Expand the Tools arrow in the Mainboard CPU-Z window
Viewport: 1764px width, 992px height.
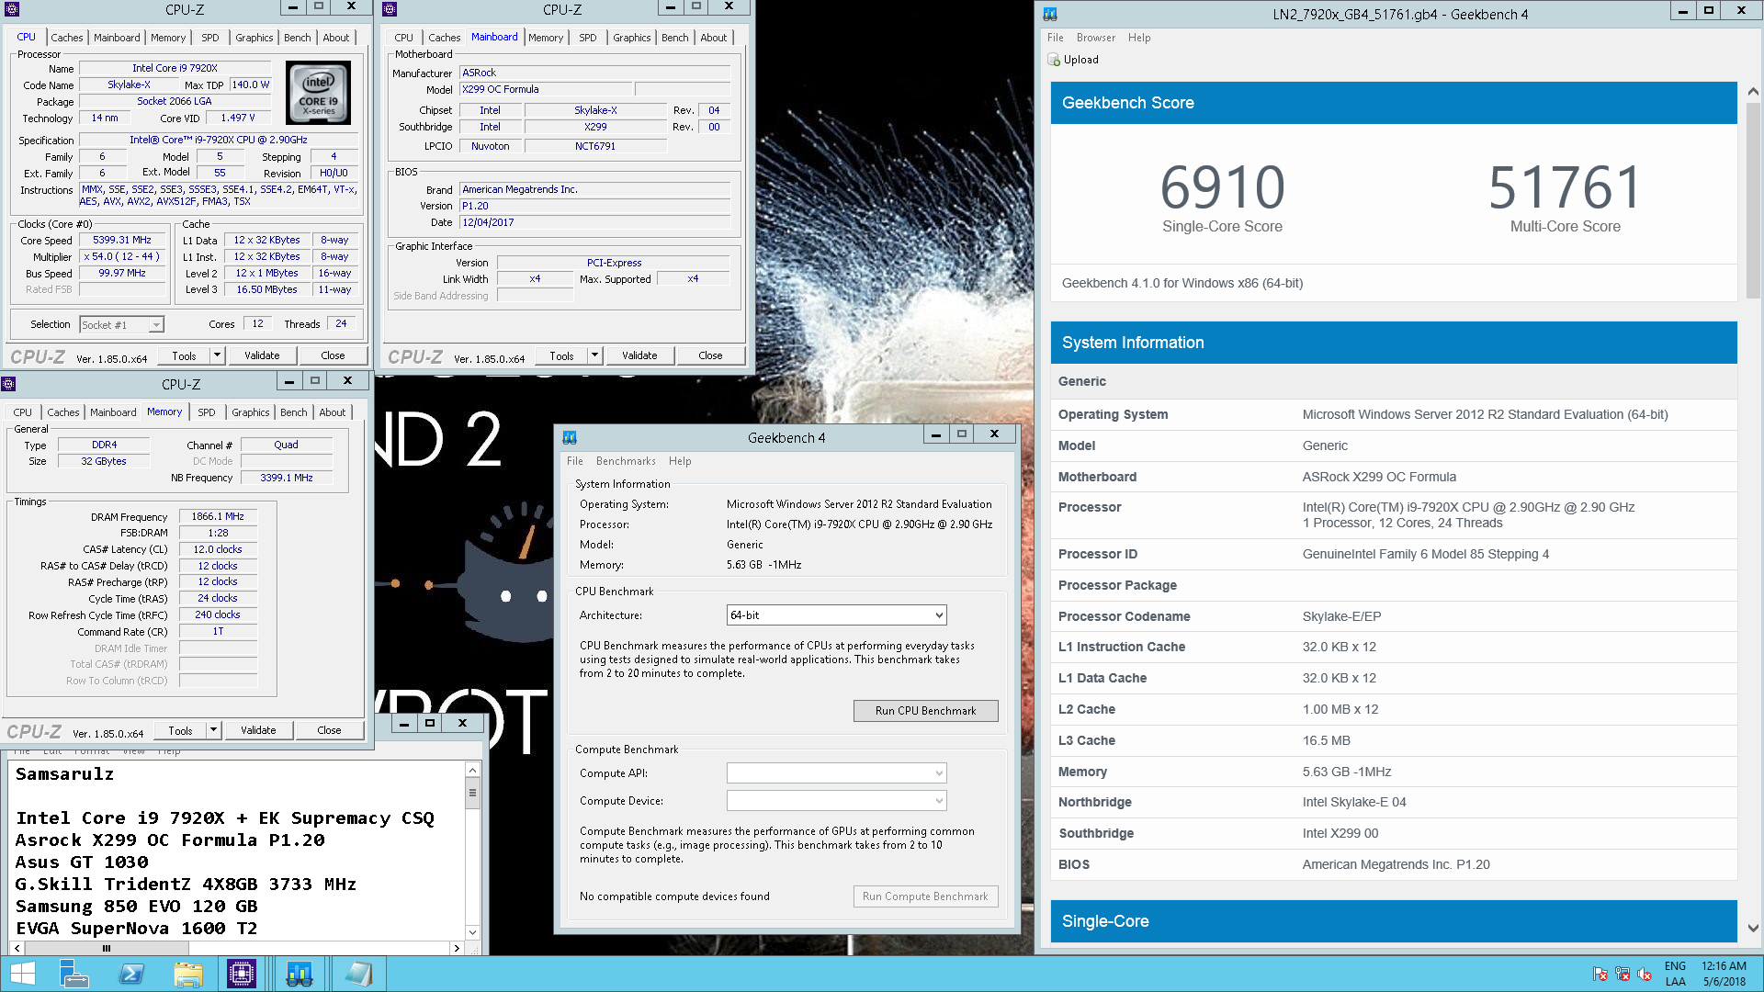coord(595,355)
